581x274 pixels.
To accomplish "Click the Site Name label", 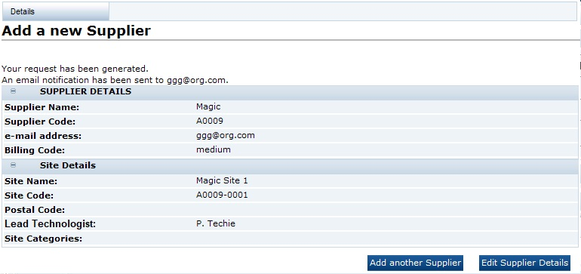I will (x=31, y=182).
